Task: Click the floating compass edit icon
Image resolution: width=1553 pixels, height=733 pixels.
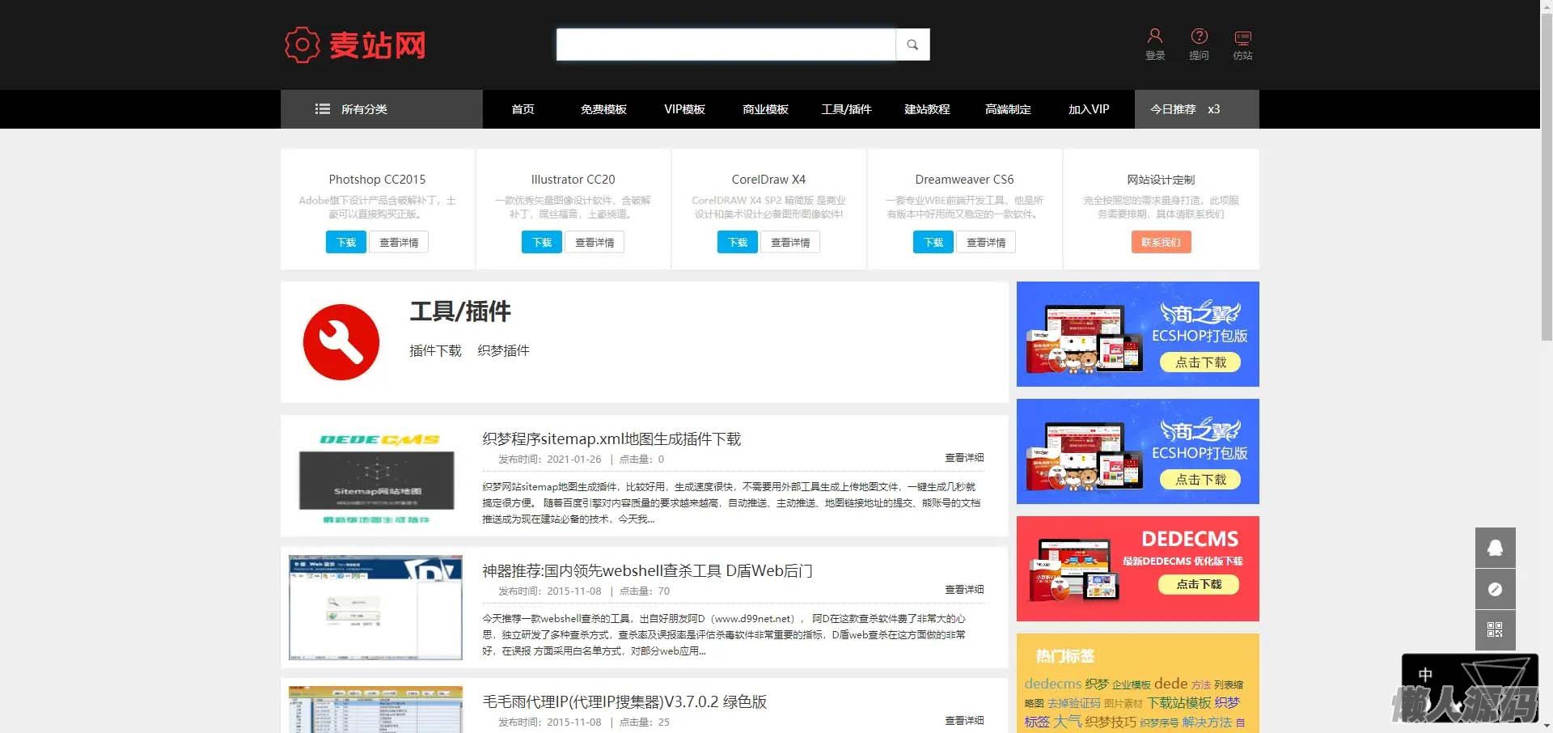Action: pos(1495,589)
